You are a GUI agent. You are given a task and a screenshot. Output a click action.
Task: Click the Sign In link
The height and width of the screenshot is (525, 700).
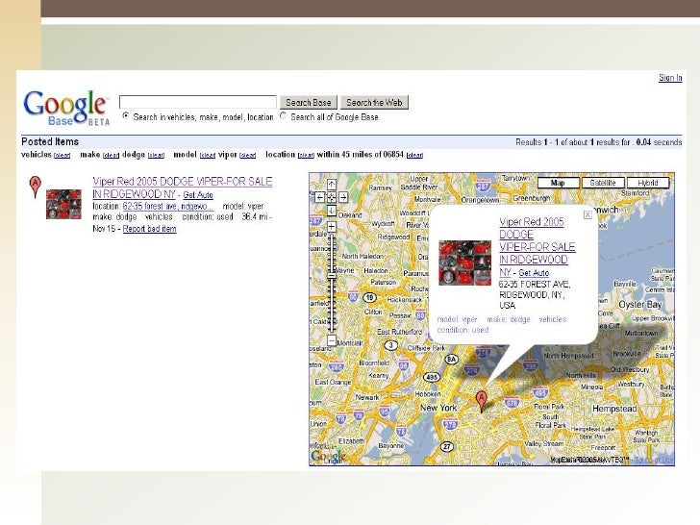coord(670,78)
